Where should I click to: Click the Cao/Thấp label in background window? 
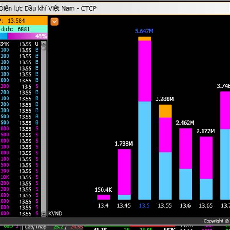(x=35, y=227)
